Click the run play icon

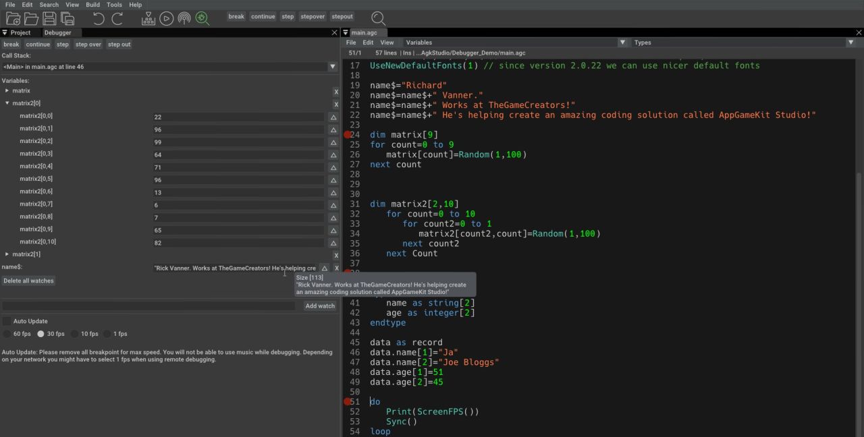pyautogui.click(x=167, y=18)
